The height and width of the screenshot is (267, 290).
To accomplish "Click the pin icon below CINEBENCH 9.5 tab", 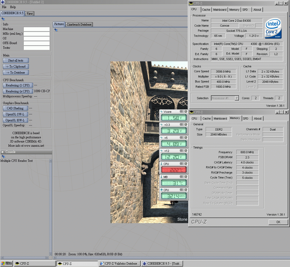I will tap(3, 19).
